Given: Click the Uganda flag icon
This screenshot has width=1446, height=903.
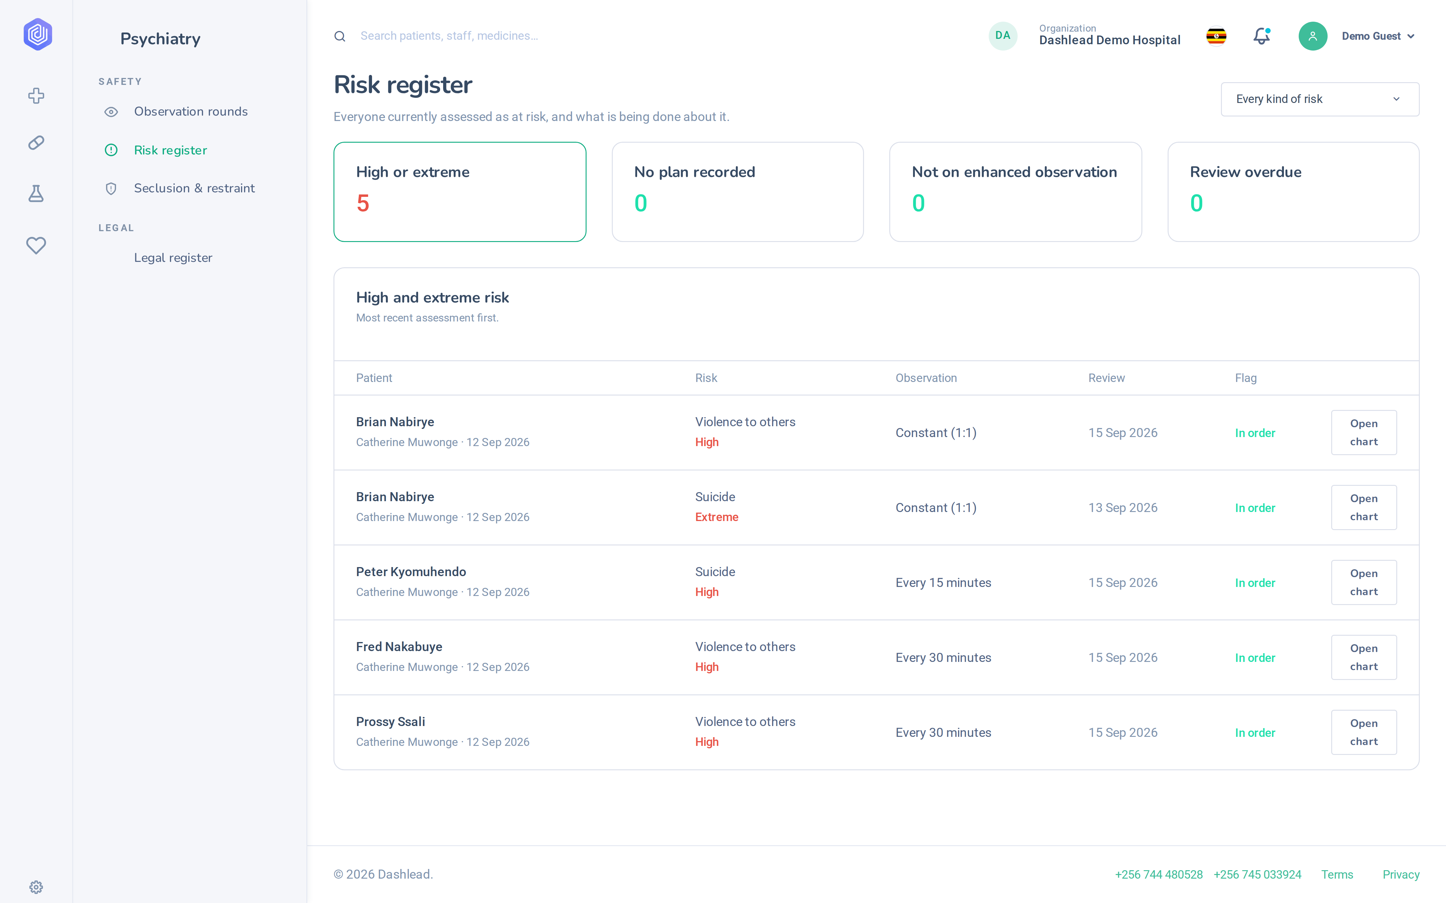Looking at the screenshot, I should [1216, 36].
